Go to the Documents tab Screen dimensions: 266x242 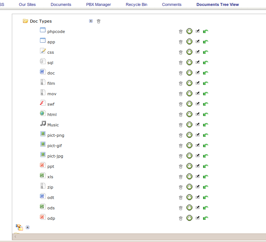(61, 4)
